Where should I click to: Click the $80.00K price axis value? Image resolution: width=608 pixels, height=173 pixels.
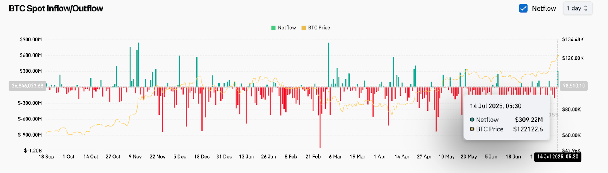(x=572, y=110)
